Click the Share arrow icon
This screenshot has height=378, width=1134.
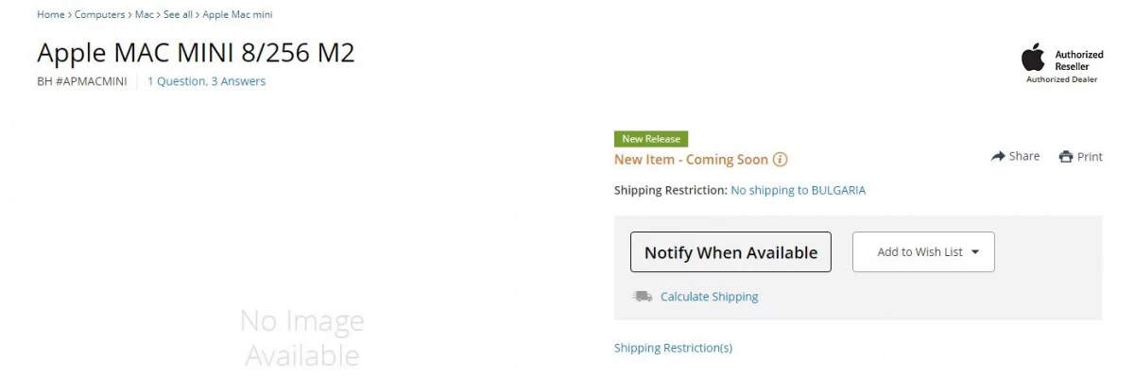998,156
